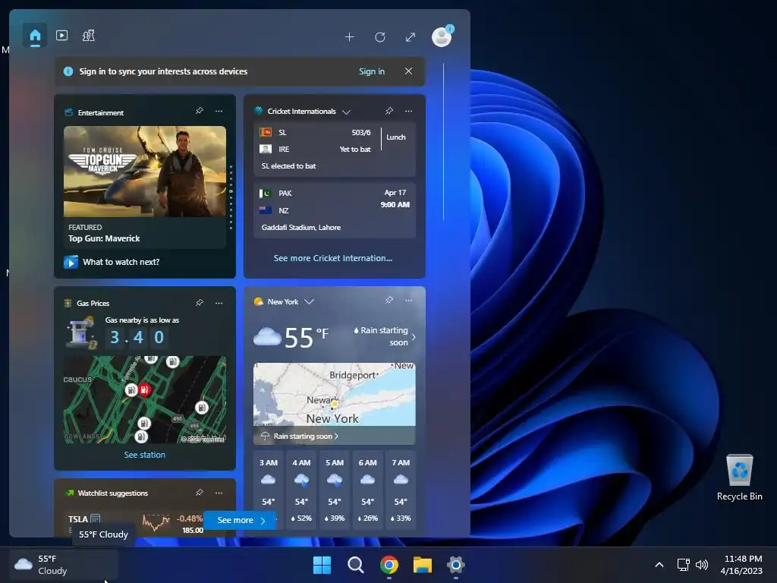
Task: Expand widgets board to full view
Action: coord(411,37)
